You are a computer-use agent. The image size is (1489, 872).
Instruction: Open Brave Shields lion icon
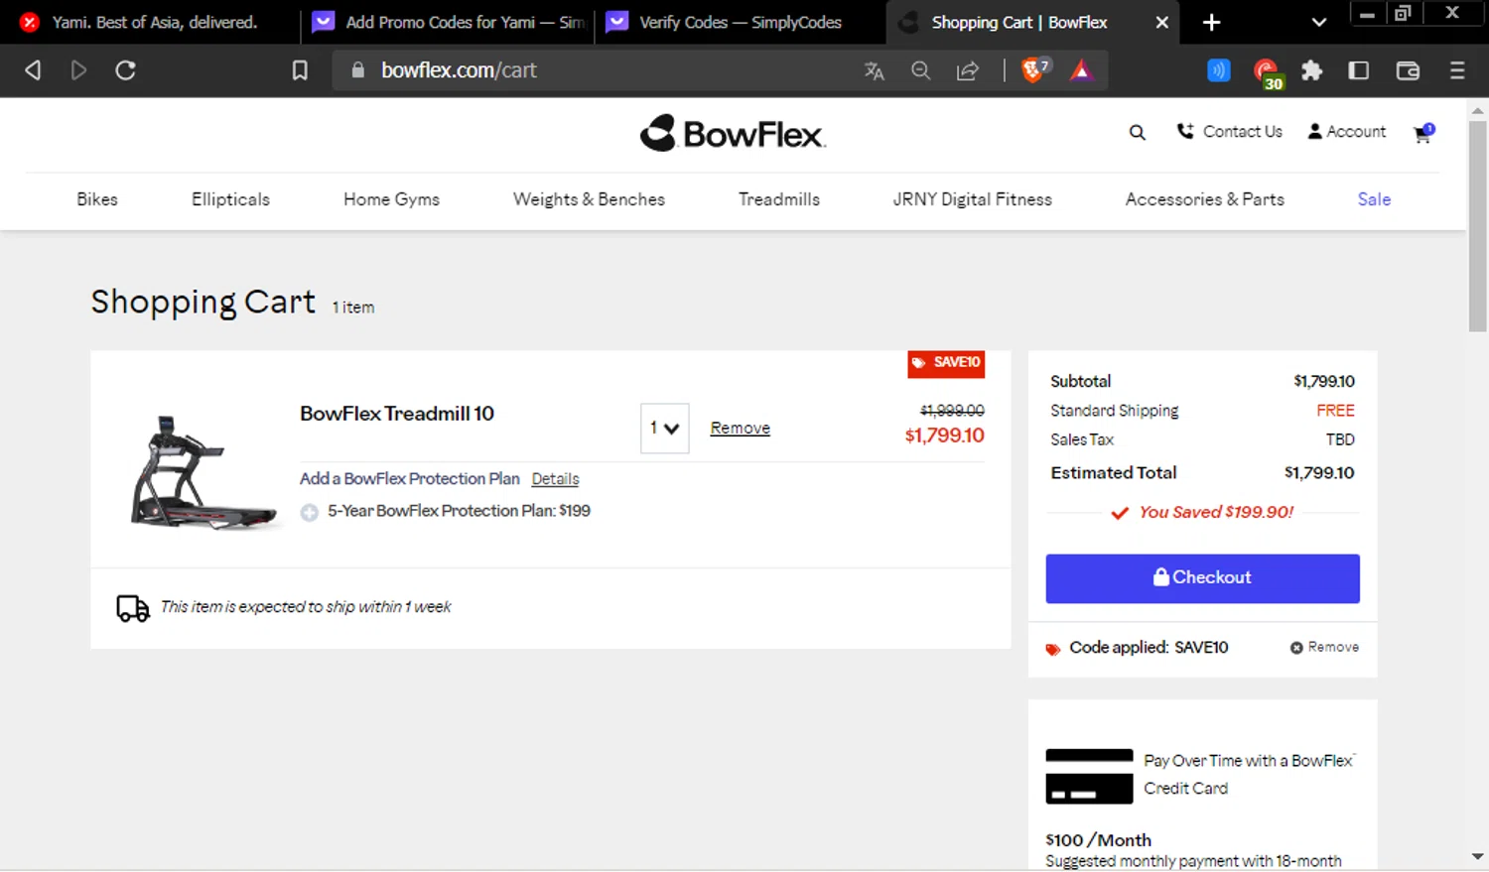coord(1034,69)
